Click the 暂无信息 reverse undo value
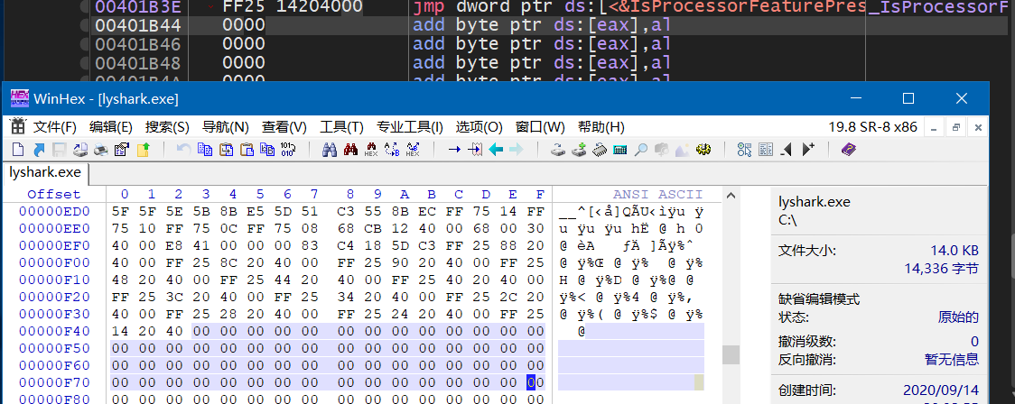This screenshot has width=1015, height=404. [x=952, y=360]
